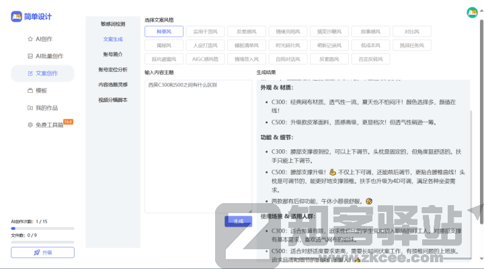Image resolution: width=484 pixels, height=269 pixels.
Task: Select the 文案创作 edit icon
Action: point(30,73)
